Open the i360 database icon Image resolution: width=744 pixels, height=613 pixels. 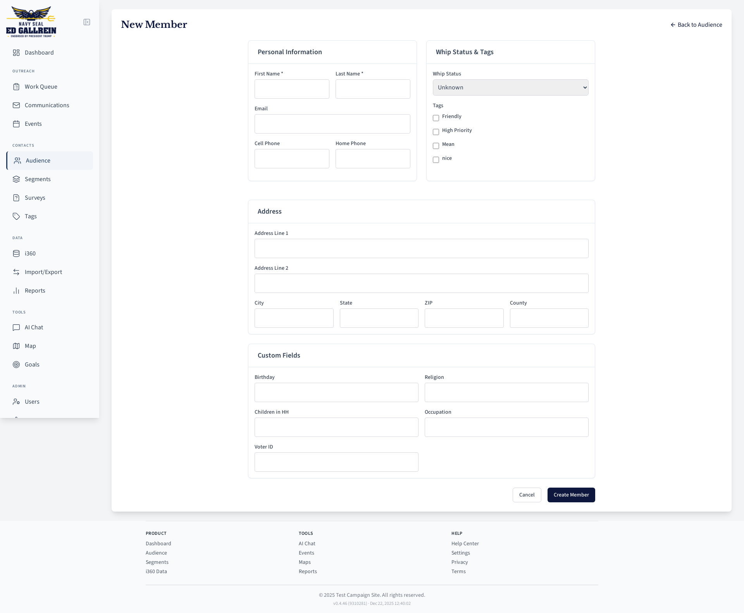16,253
